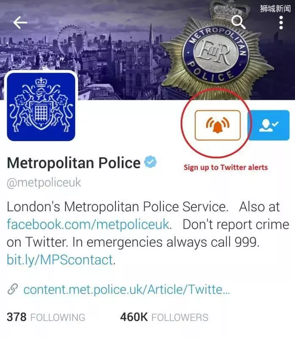View the 460K Followers list
The height and width of the screenshot is (338, 295).
click(164, 317)
